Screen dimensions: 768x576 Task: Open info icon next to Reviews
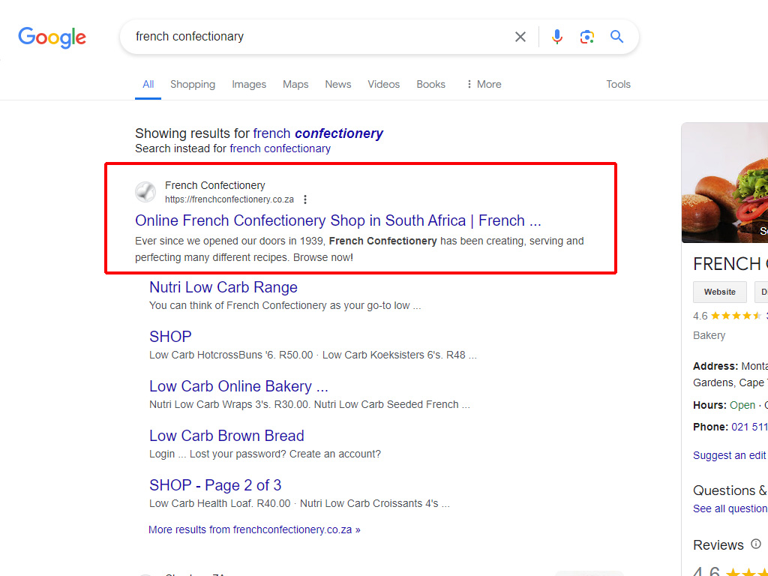(x=756, y=544)
